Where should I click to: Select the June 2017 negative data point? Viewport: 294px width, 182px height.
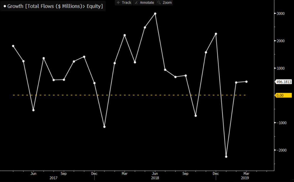pyautogui.click(x=33, y=110)
